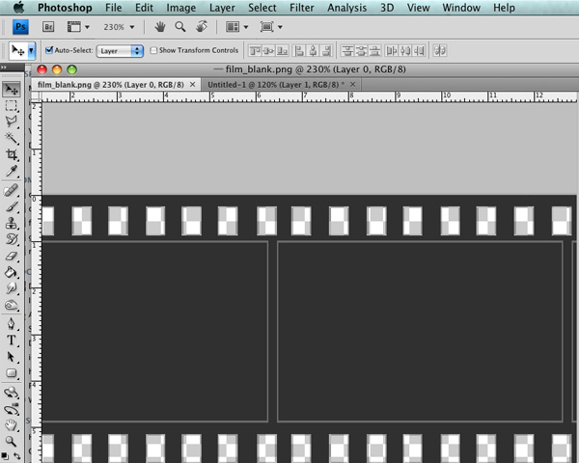
Task: Pick the Eyedropper tool
Action: click(13, 172)
